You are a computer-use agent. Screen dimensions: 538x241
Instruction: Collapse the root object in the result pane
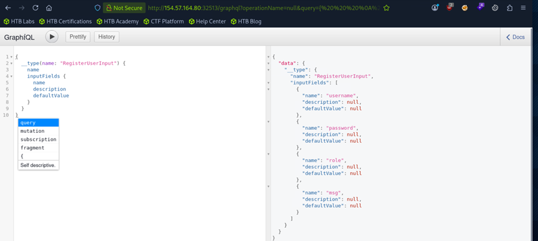click(x=268, y=57)
